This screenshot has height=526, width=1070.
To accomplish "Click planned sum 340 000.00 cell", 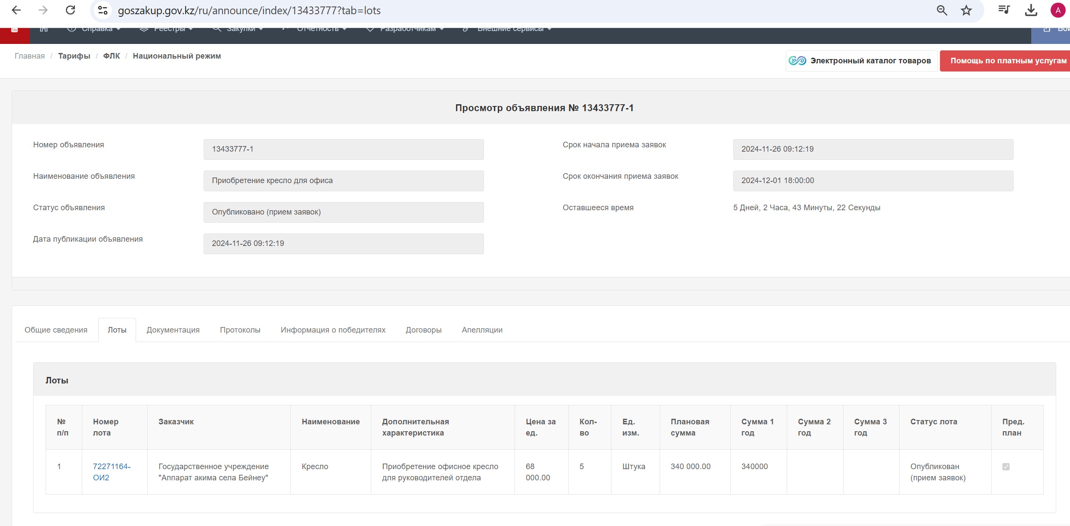I will pyautogui.click(x=695, y=472).
